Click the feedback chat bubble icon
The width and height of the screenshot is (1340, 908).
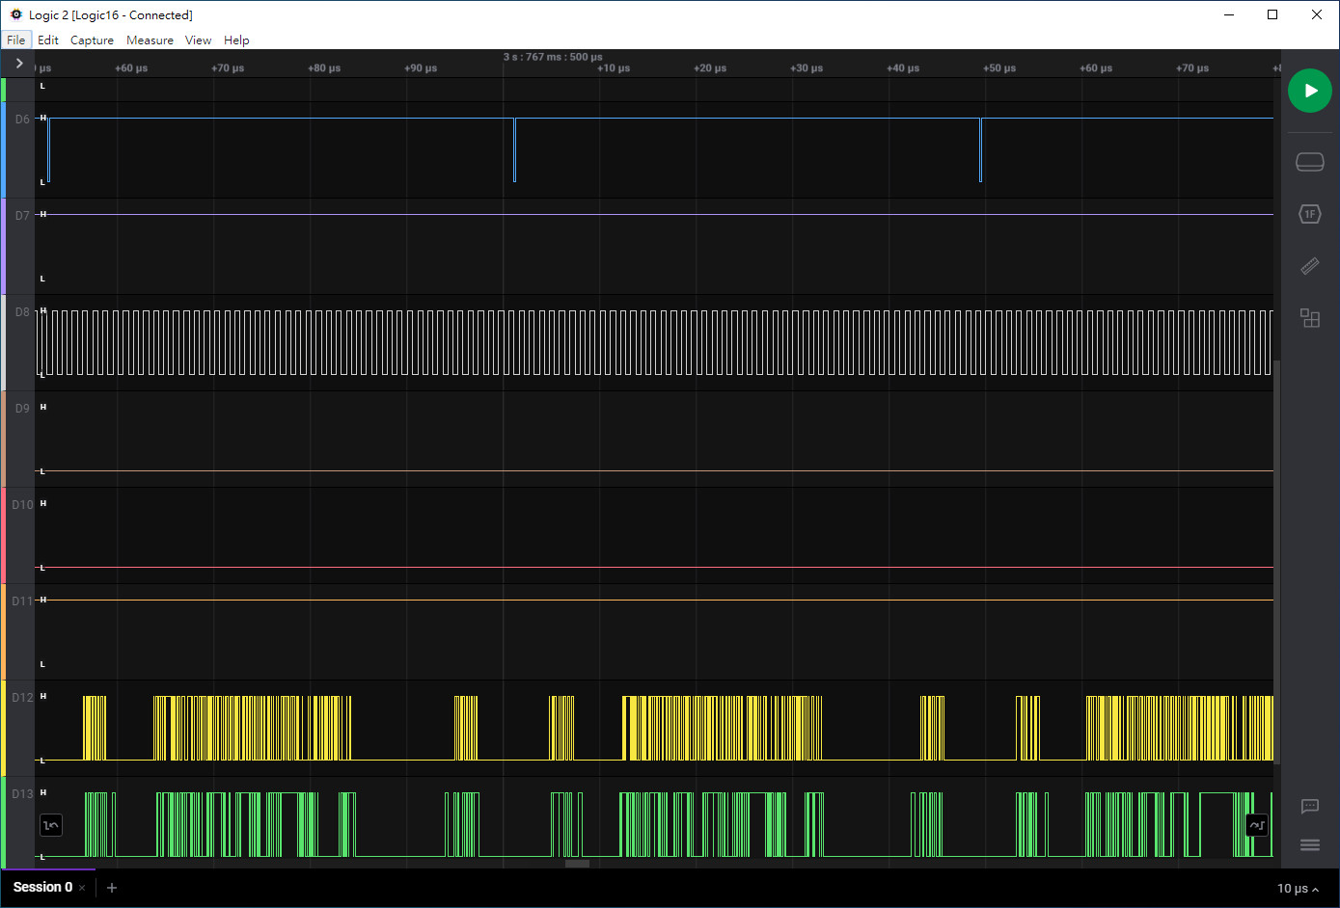1309,806
